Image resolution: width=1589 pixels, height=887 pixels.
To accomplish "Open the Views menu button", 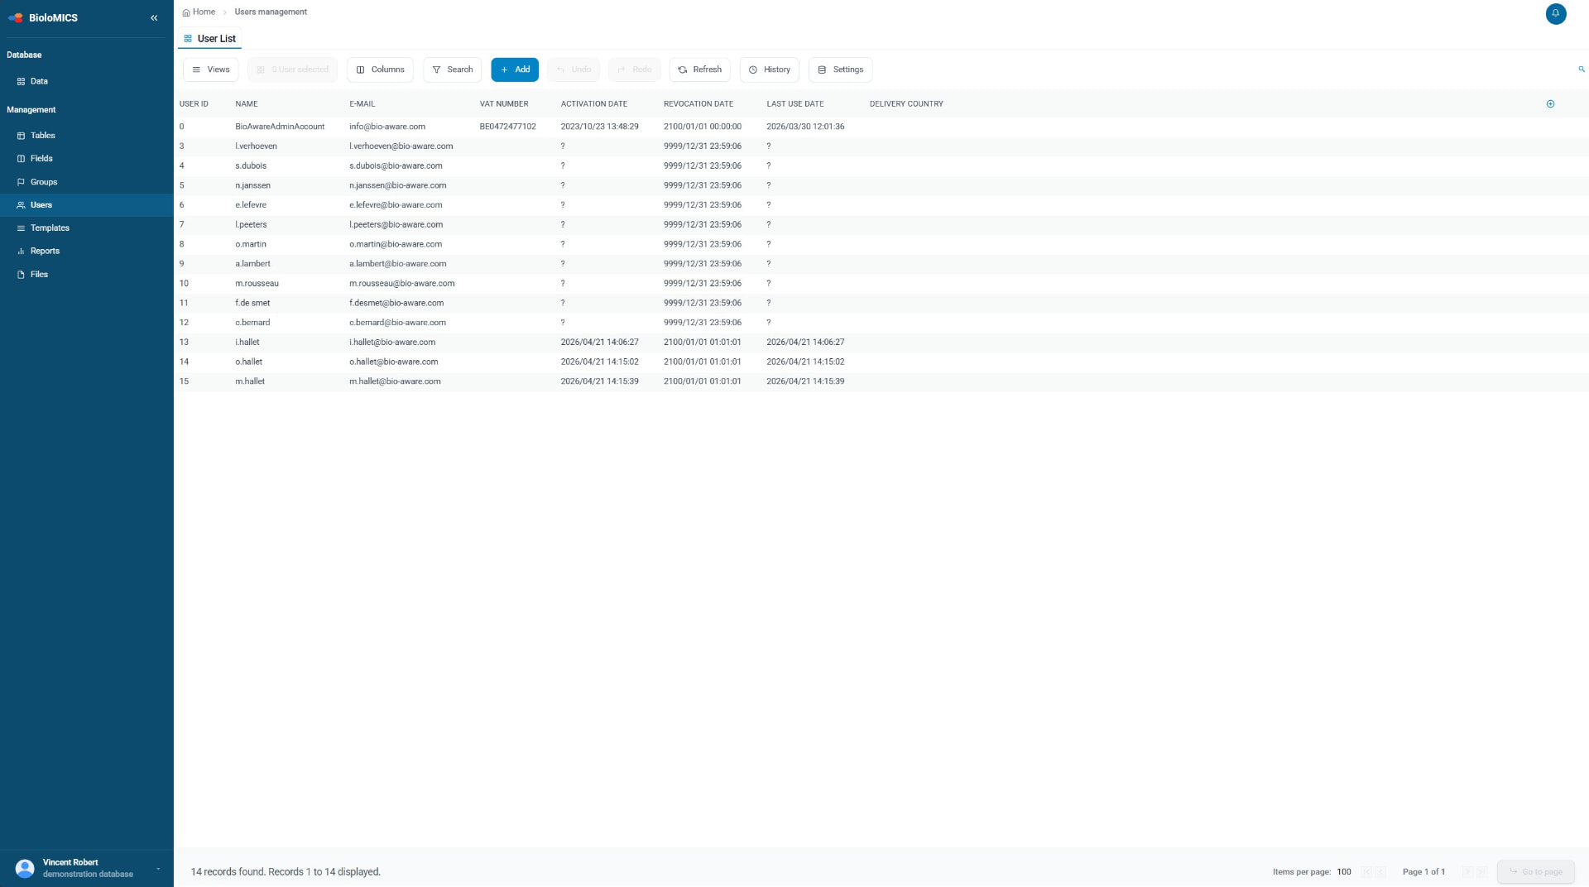I will point(210,70).
